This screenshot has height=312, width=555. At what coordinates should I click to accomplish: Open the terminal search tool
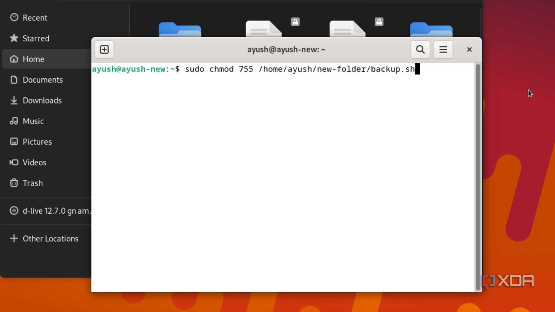click(x=420, y=49)
